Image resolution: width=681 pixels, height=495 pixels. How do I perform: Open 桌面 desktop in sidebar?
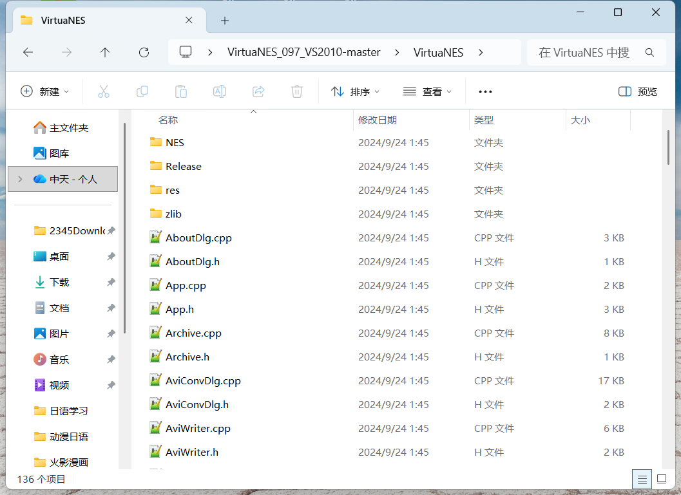coord(52,256)
